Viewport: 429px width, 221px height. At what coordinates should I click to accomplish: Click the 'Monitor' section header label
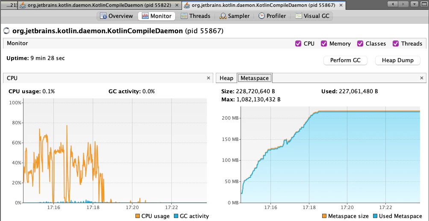click(x=17, y=43)
